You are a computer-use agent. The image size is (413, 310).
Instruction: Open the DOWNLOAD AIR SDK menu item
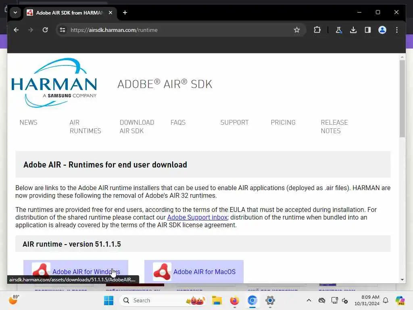pyautogui.click(x=137, y=126)
